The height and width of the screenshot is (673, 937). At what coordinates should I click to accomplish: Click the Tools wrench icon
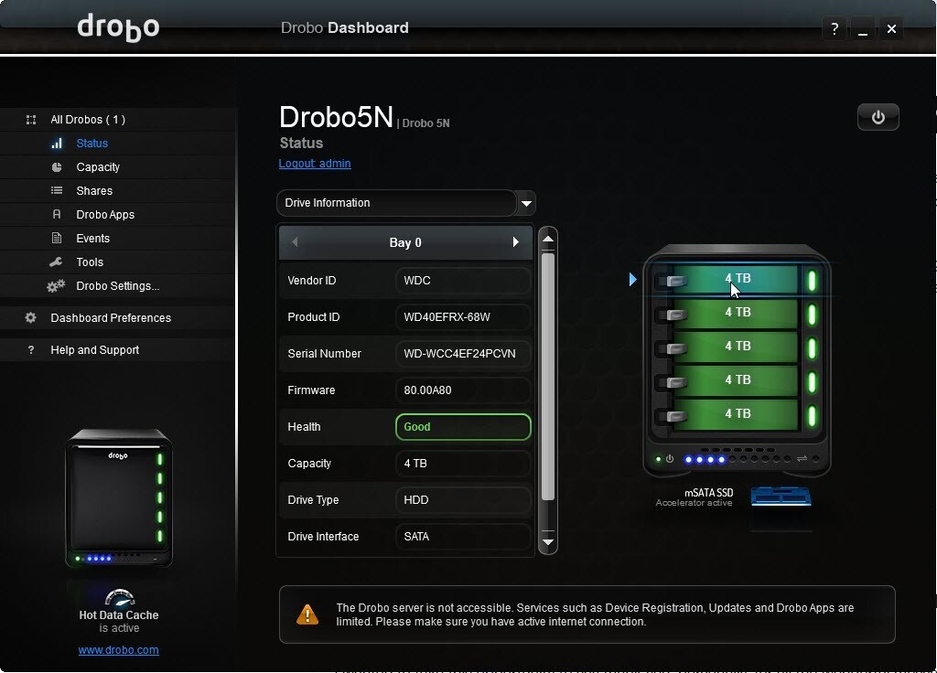coord(56,262)
